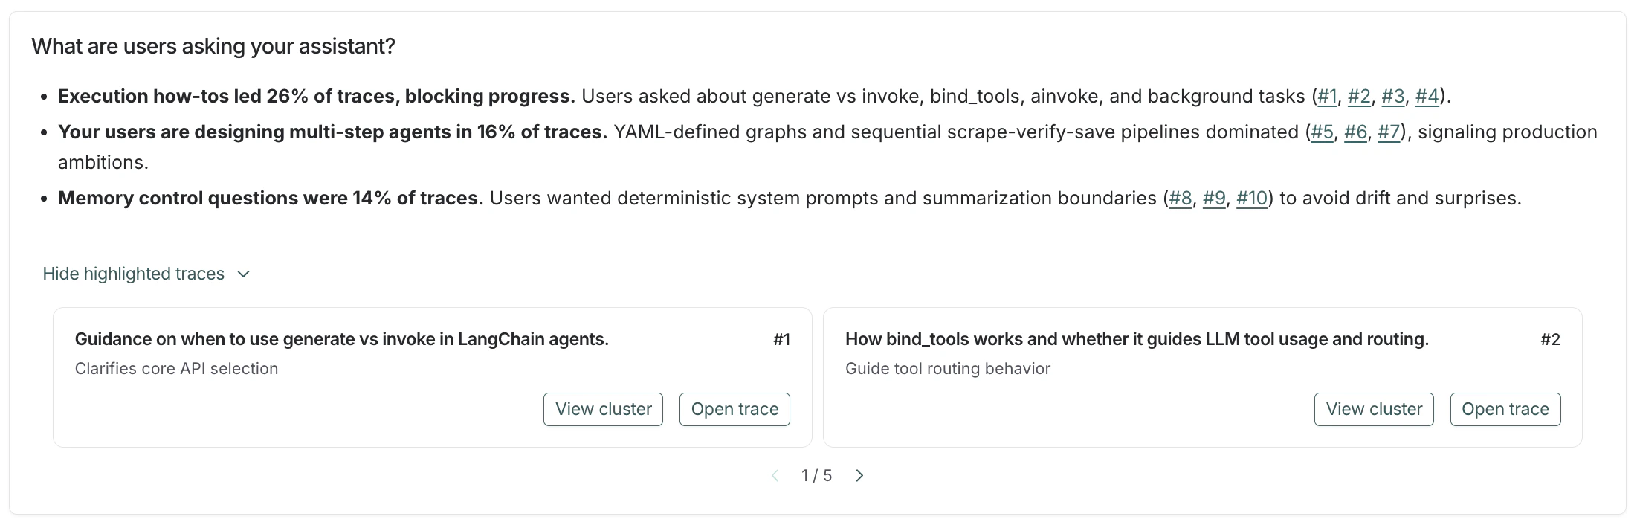The height and width of the screenshot is (525, 1637).
Task: Click Hide highlighted traces toggle text
Action: coord(134,274)
